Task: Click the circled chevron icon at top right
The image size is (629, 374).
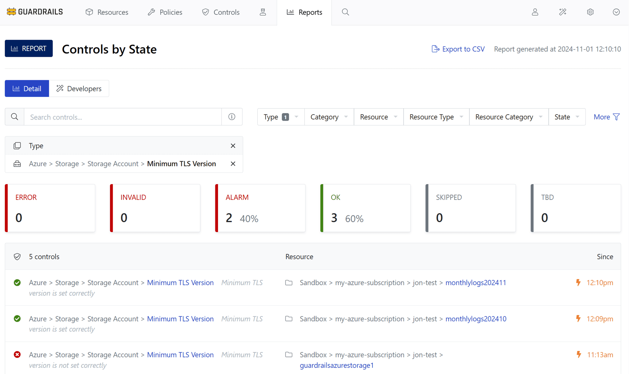Action: coord(616,12)
